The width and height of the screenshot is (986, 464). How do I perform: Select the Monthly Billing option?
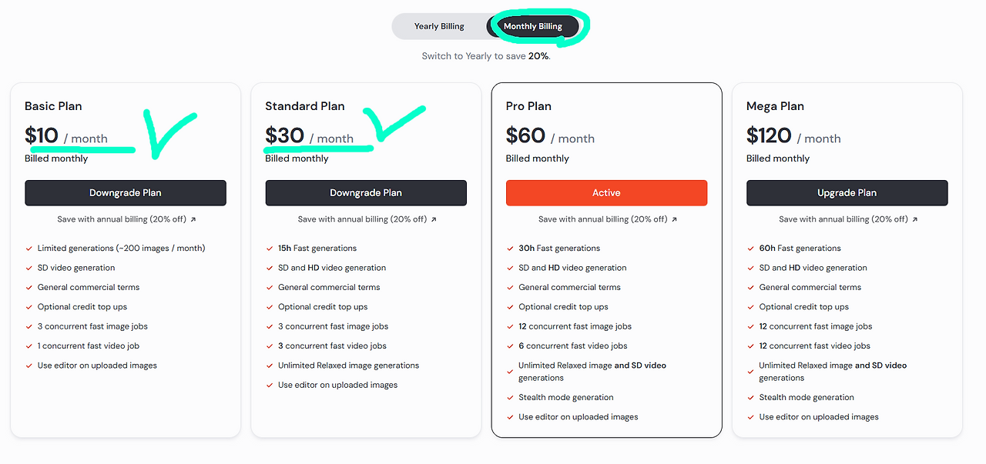click(x=532, y=26)
